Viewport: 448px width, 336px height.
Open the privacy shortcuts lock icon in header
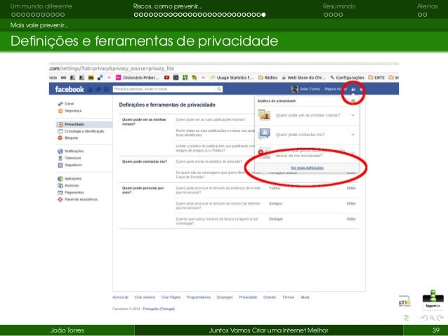pos(353,89)
